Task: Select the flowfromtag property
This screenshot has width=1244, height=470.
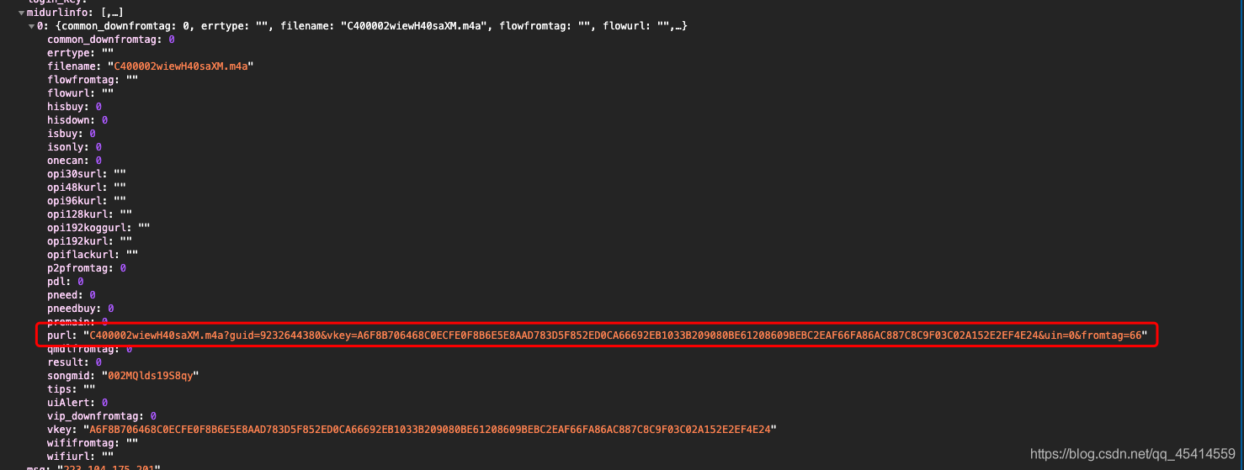Action: [x=93, y=80]
